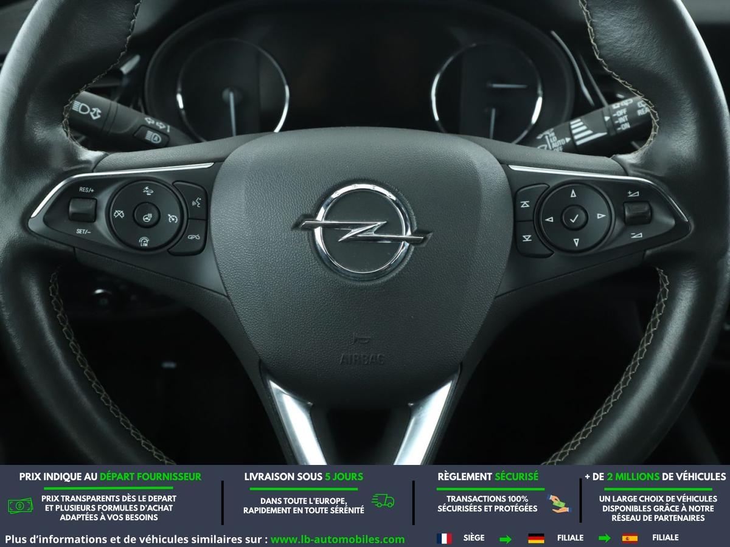Click the SET/- label on the steering wheel

coord(83,232)
